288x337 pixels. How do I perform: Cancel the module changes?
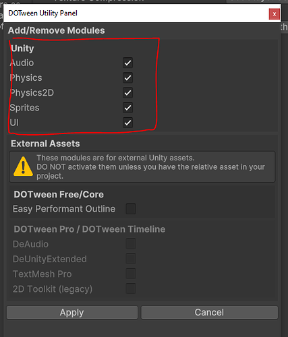pyautogui.click(x=210, y=312)
